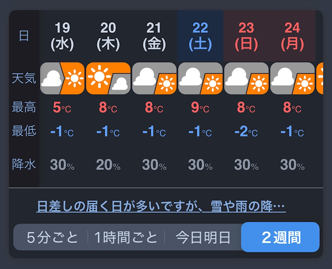This screenshot has height=269, width=332.
Task: Click the weather icon for Sunday the 23rd
Action: pyautogui.click(x=246, y=78)
